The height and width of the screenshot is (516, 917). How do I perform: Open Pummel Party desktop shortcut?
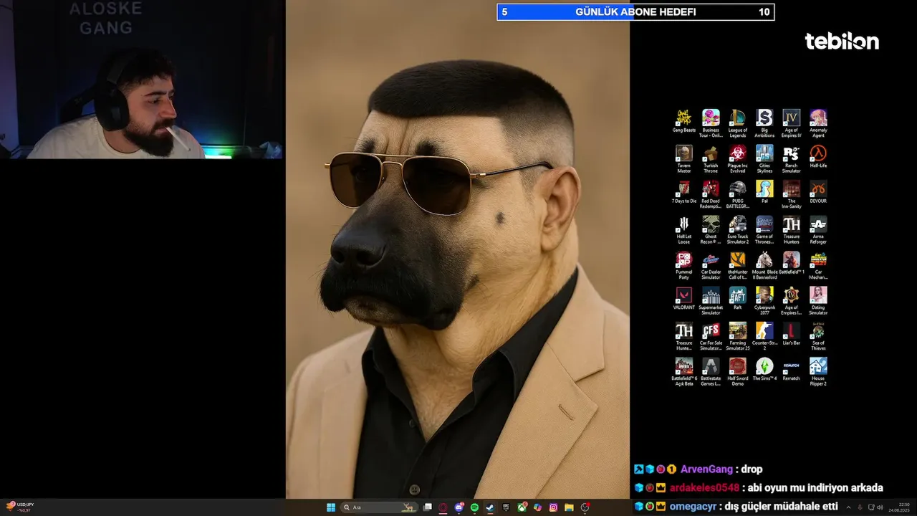pyautogui.click(x=683, y=265)
